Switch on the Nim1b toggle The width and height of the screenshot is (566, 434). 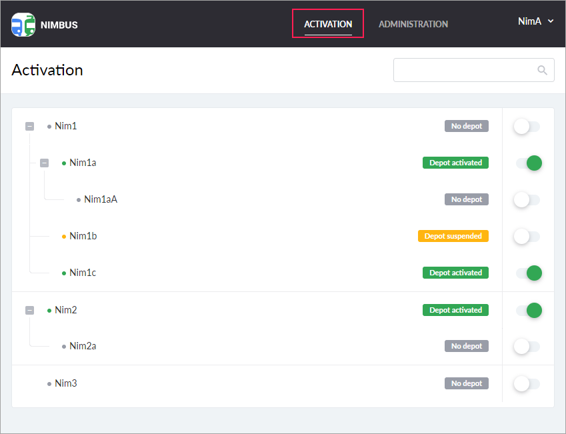(527, 236)
